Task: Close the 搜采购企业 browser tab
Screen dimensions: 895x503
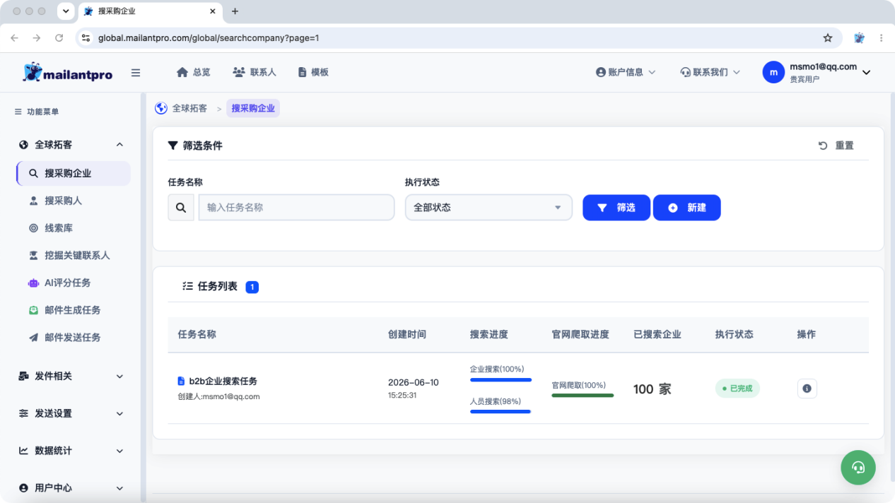Action: 213,11
